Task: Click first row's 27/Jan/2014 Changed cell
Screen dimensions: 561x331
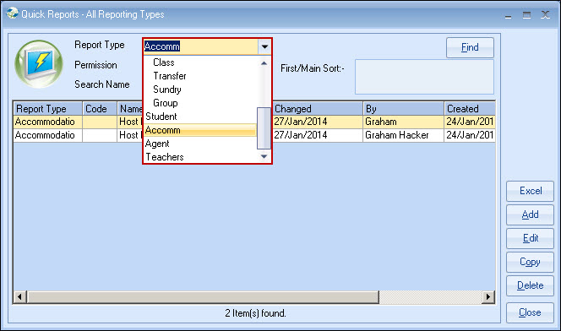Action: pos(318,122)
